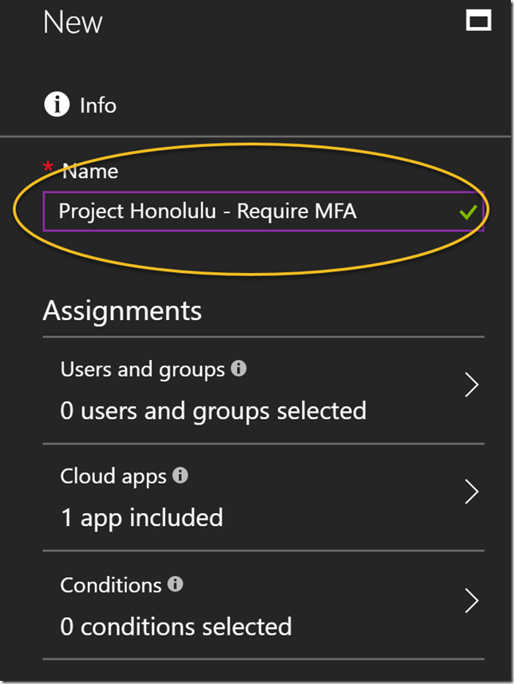Click the policy Name text field
Screen dimensions: 514x684
pyautogui.click(x=239, y=212)
